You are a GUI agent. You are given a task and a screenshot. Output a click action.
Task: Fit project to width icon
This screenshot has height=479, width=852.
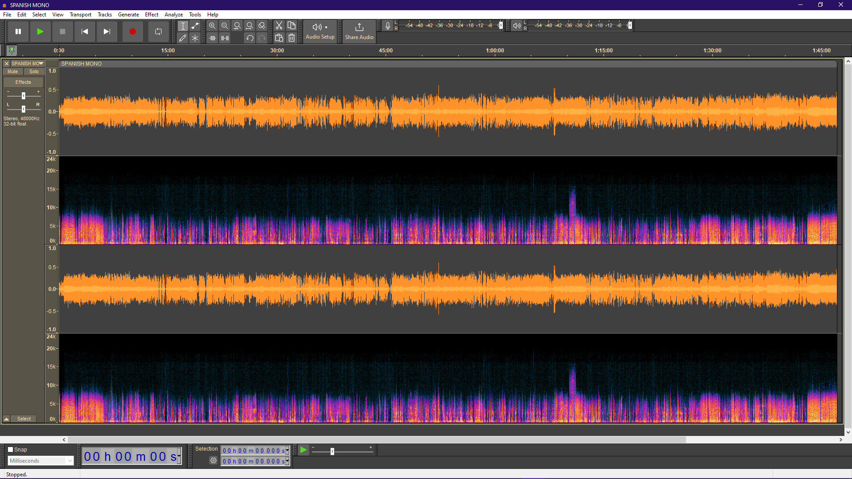(250, 26)
